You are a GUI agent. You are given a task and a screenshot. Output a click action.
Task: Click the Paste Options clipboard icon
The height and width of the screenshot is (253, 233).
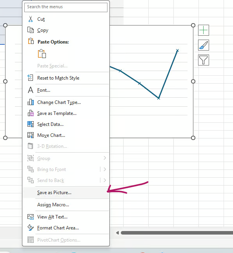coord(31,41)
